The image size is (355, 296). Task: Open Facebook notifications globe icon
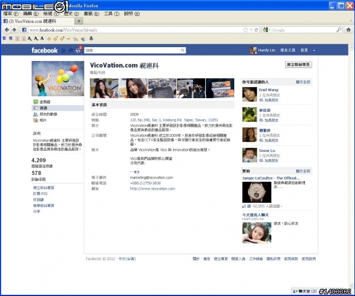(x=78, y=50)
